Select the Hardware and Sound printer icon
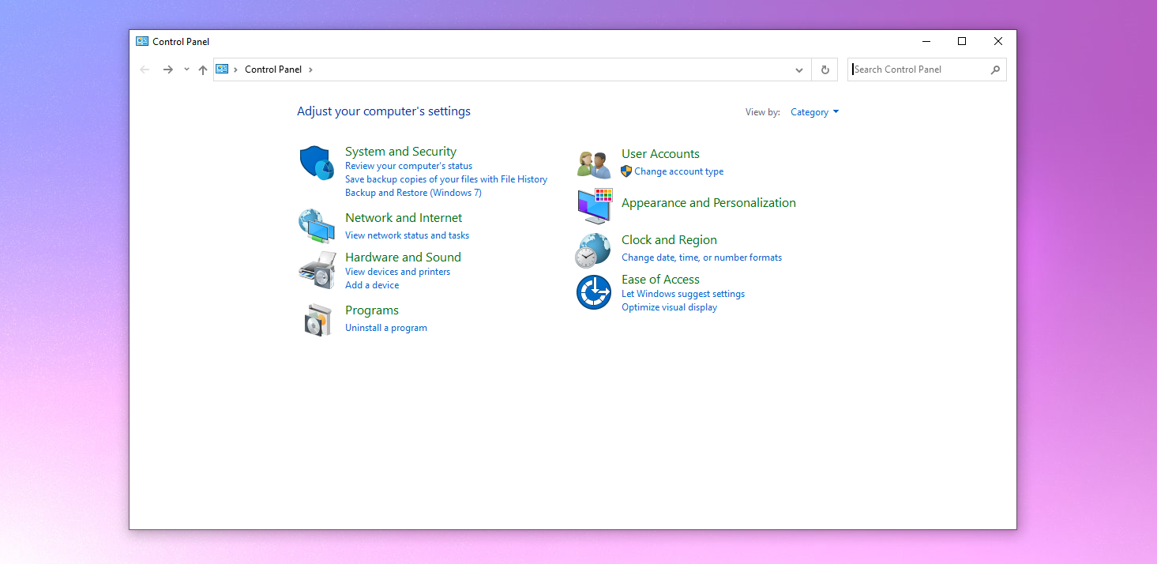The image size is (1157, 564). pyautogui.click(x=316, y=270)
